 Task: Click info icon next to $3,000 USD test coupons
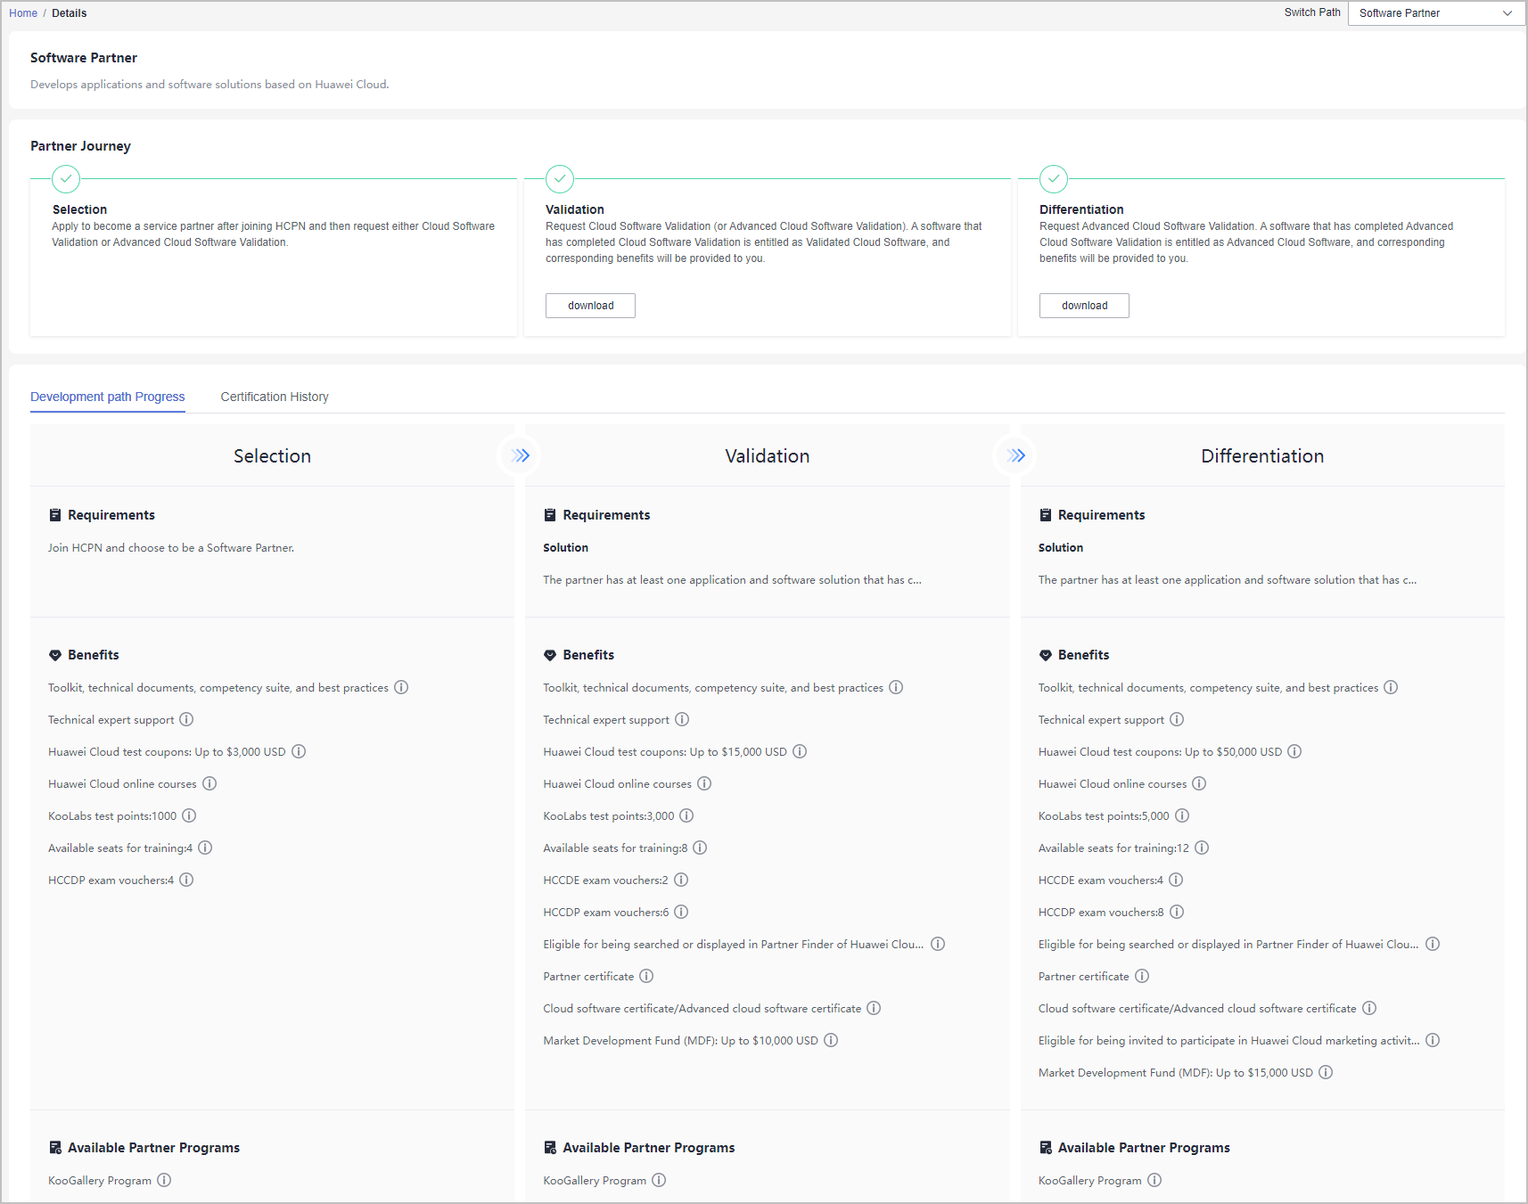click(x=299, y=751)
